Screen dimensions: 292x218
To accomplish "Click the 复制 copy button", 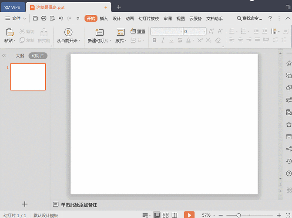I will point(27,40).
